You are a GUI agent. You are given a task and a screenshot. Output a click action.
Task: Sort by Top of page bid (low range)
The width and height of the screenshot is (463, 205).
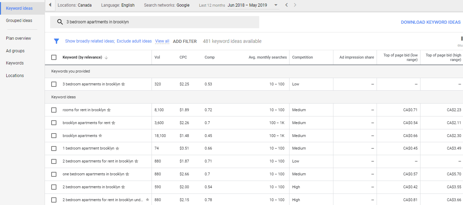400,58
